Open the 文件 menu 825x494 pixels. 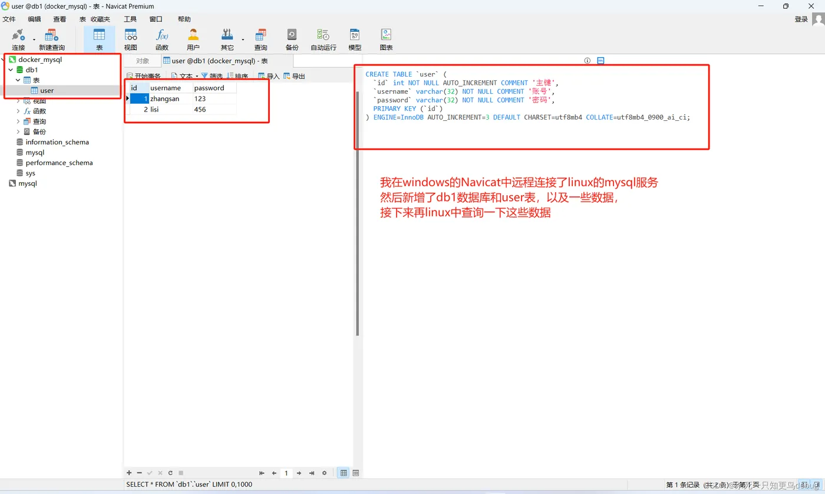[9, 19]
